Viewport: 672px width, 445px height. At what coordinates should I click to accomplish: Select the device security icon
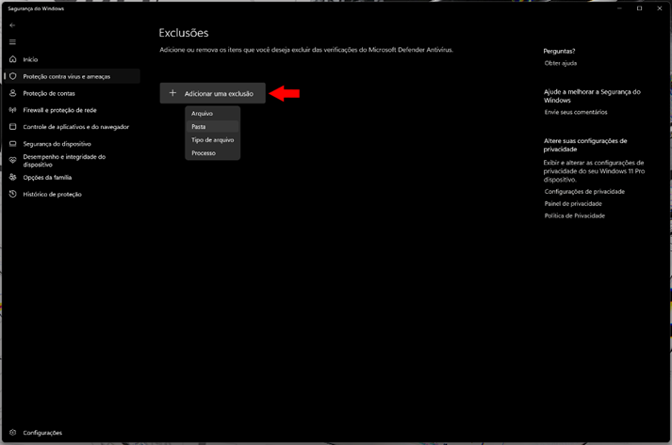pos(13,144)
